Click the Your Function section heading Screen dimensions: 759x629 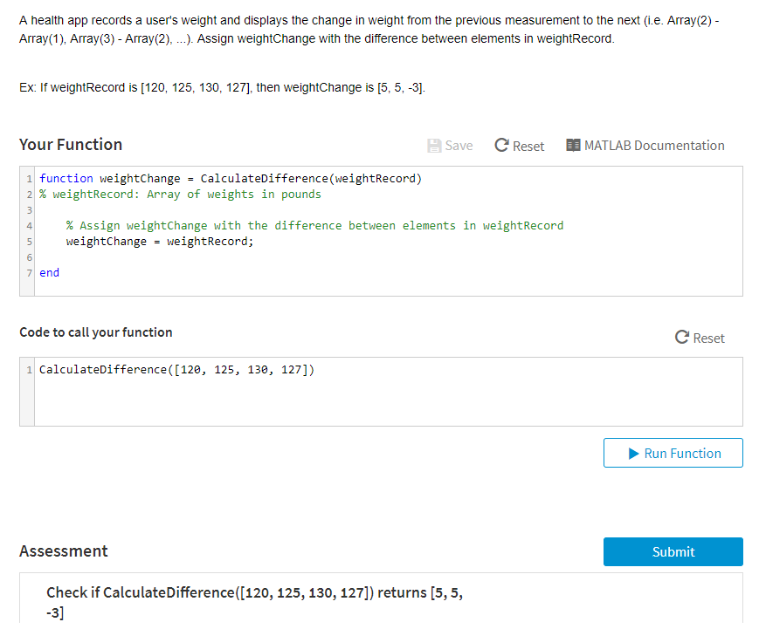coord(70,144)
